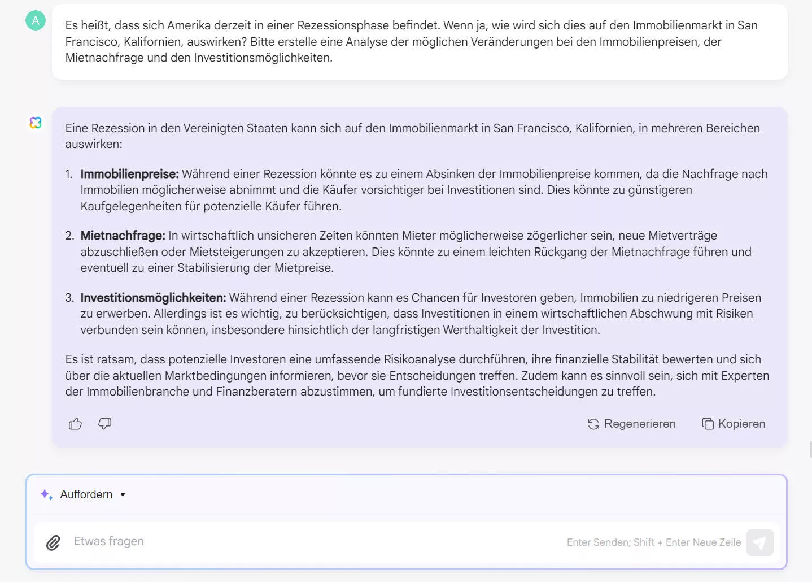Image resolution: width=812 pixels, height=582 pixels.
Task: Open the chevron next to Auffordern
Action: pyautogui.click(x=122, y=494)
